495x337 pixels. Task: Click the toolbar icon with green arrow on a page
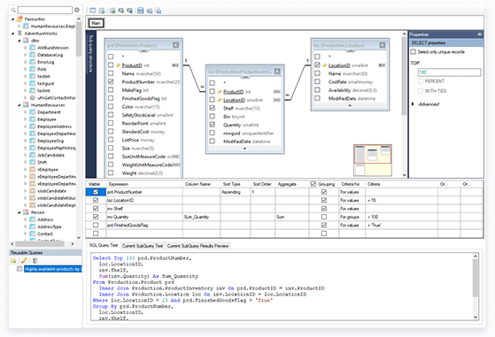tap(112, 11)
